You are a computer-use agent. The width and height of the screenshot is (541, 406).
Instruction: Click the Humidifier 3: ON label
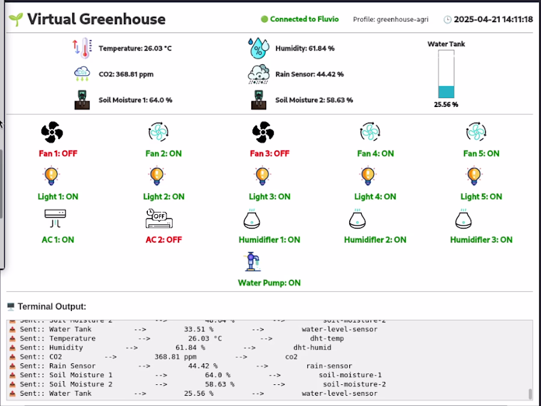pos(481,240)
